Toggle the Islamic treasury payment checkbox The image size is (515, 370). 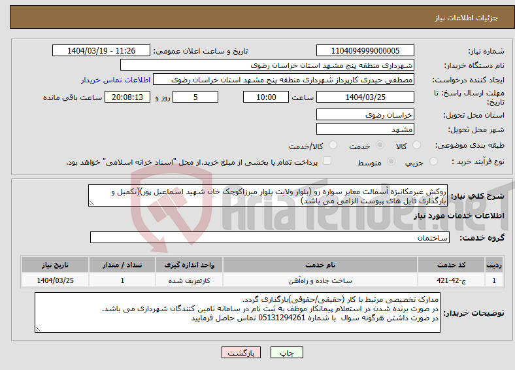tap(327, 161)
